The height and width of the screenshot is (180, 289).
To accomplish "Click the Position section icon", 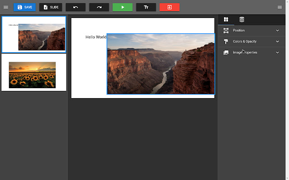I will [226, 31].
